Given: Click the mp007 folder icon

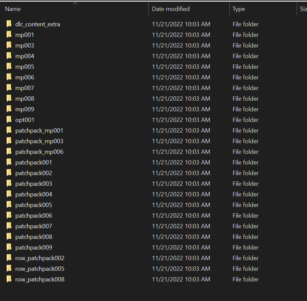Looking at the screenshot, I should coord(9,87).
